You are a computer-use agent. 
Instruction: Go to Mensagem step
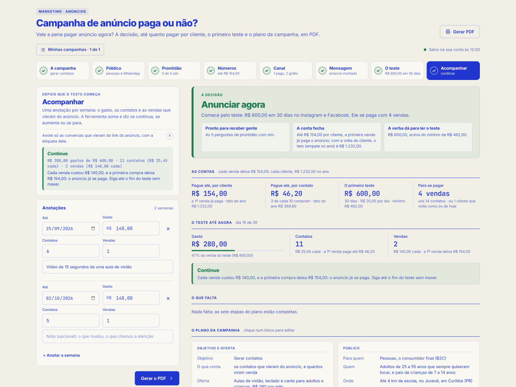point(342,71)
